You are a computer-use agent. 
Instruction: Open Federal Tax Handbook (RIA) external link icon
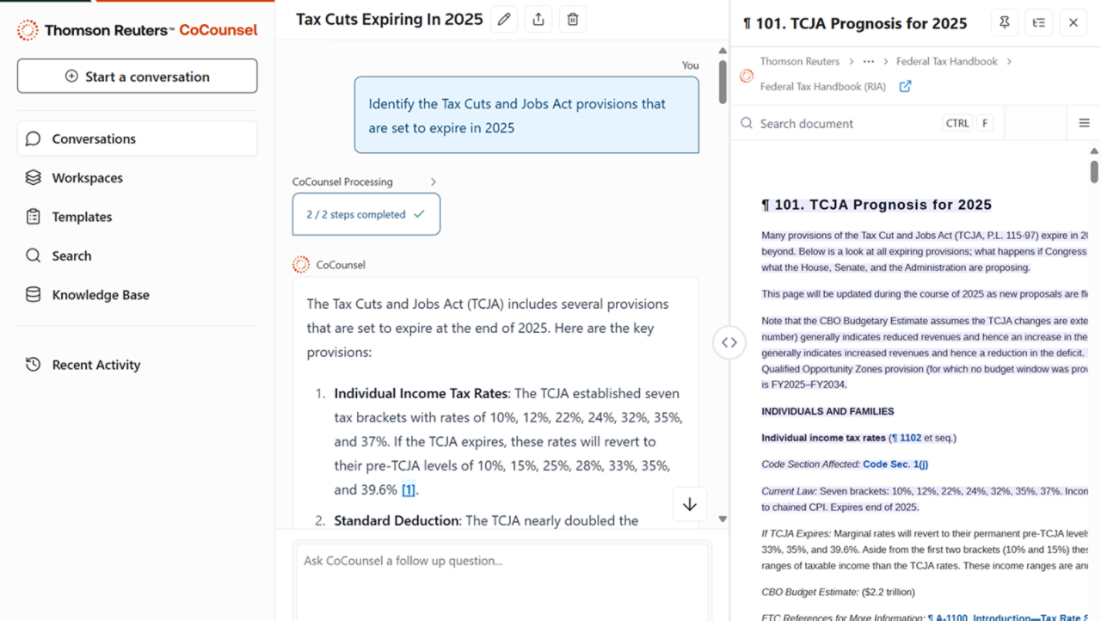point(905,87)
